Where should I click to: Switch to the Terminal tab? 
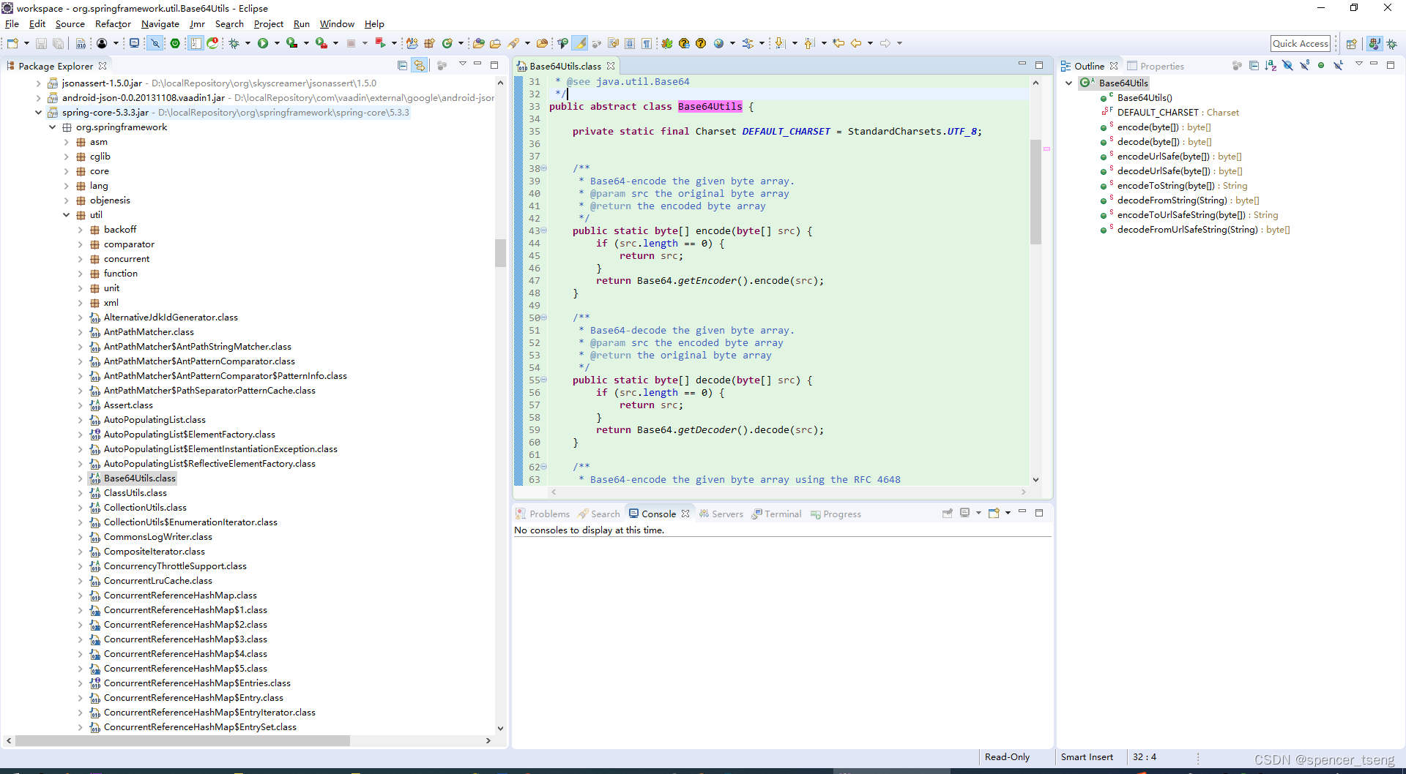tap(783, 514)
